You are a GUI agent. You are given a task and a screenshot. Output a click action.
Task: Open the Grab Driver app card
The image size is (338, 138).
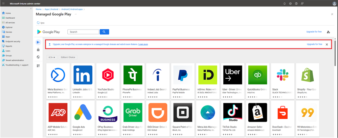[x=133, y=119]
